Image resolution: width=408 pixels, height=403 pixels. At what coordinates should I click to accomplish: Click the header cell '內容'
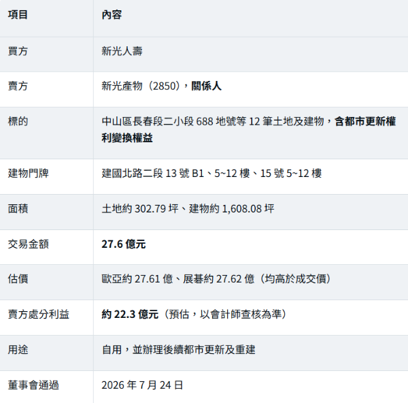pos(112,14)
